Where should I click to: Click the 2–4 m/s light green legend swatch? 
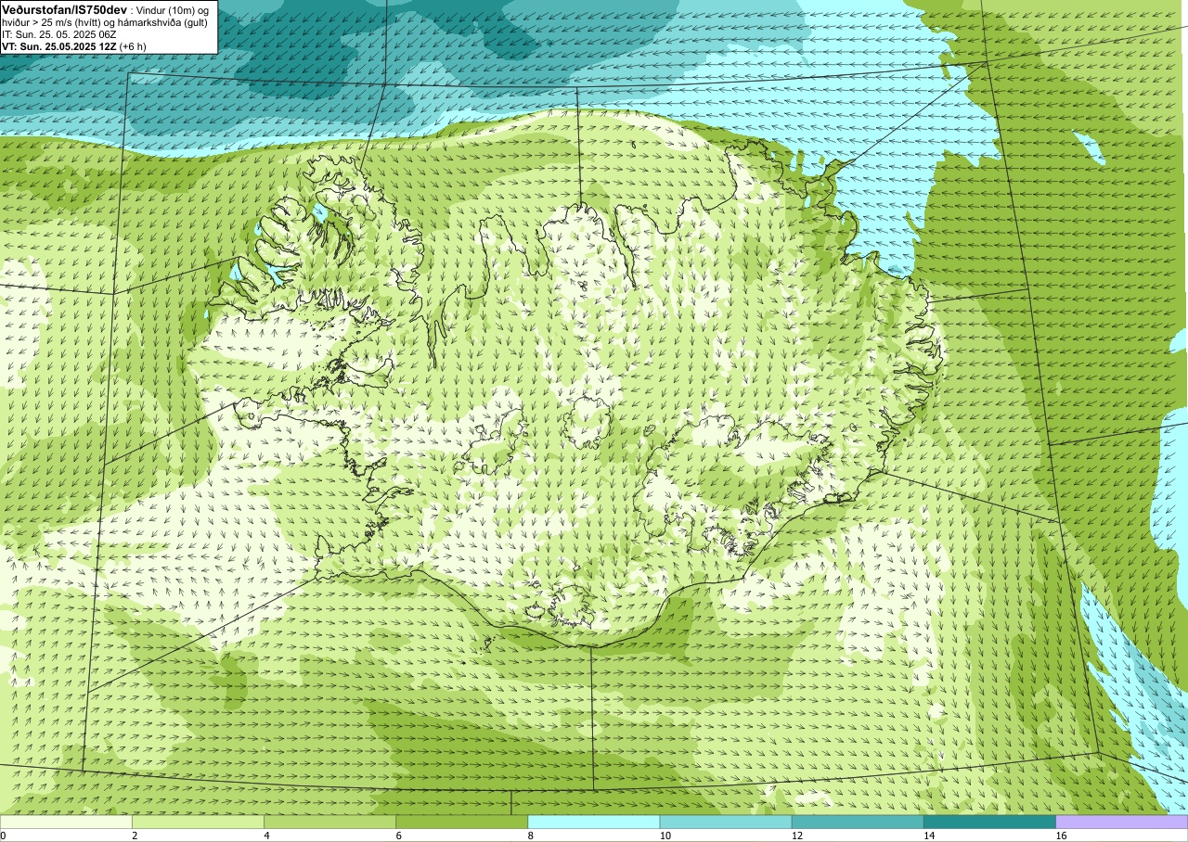click(x=198, y=822)
